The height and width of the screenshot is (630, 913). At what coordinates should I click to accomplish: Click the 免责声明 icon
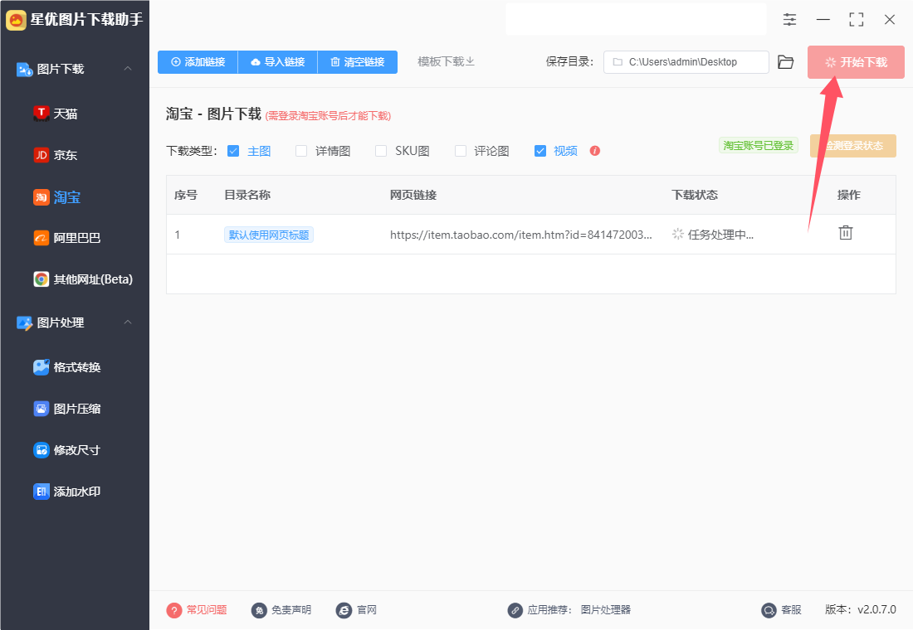pyautogui.click(x=259, y=610)
